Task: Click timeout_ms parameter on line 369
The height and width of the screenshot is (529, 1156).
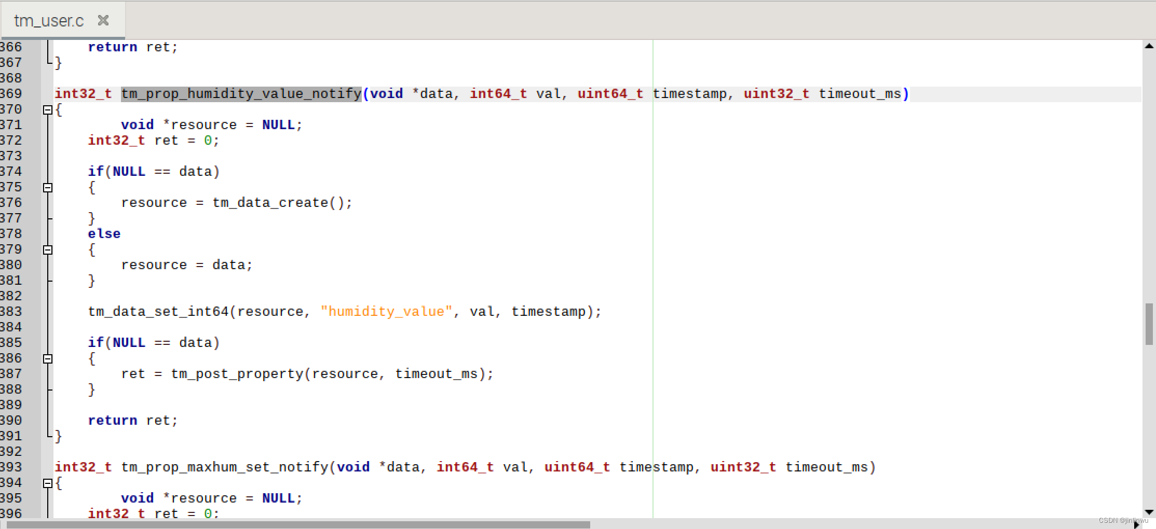Action: click(x=860, y=94)
